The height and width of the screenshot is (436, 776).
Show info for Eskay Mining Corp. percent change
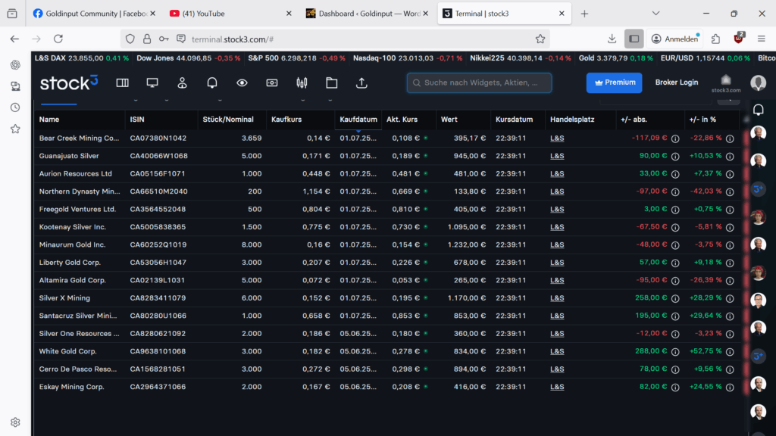730,388
